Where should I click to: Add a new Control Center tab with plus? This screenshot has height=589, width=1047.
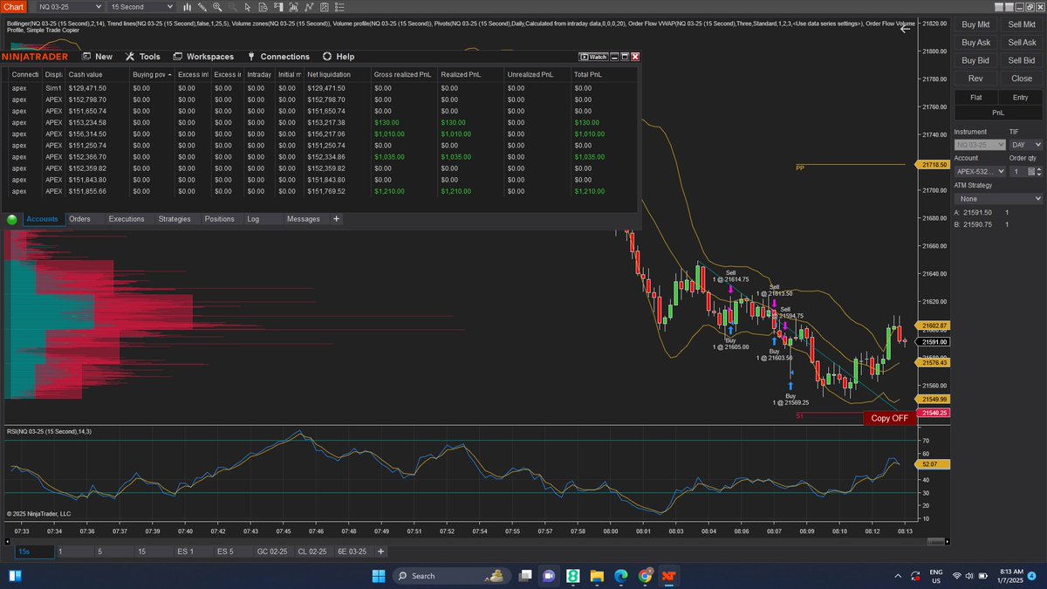click(x=336, y=219)
